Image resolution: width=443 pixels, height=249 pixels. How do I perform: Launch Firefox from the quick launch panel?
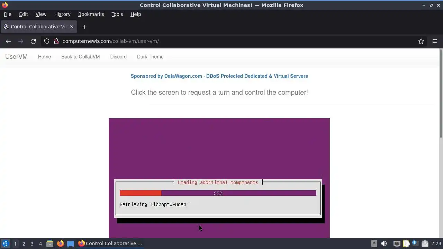coord(60,243)
